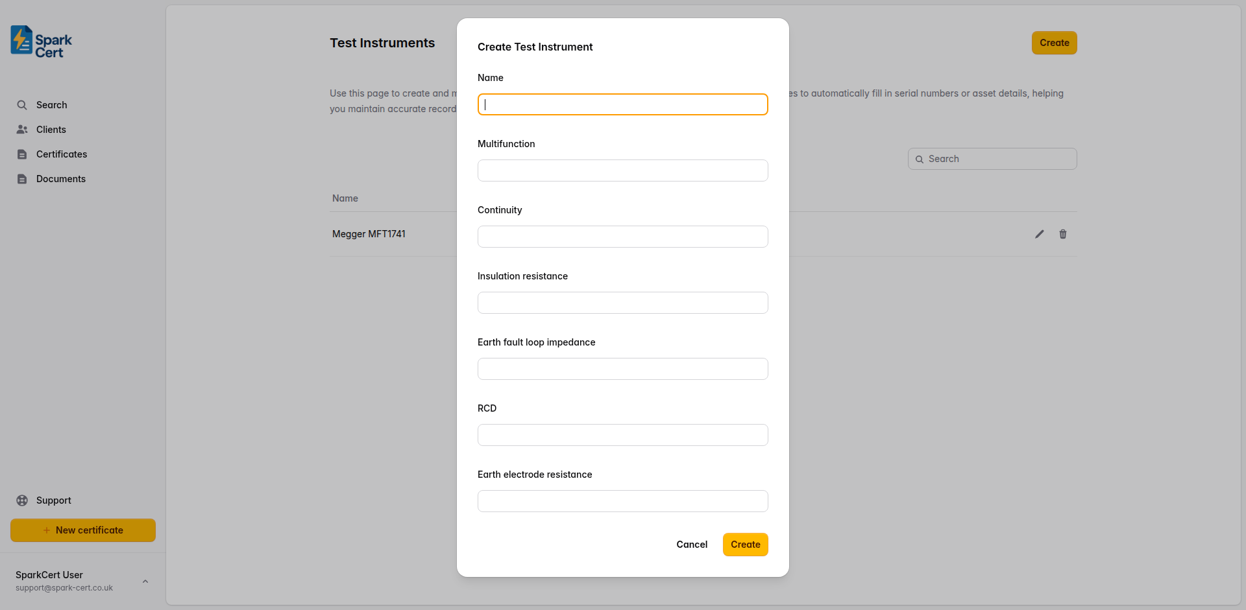This screenshot has width=1246, height=610.
Task: Click the Support lifebuoy icon
Action: [x=21, y=500]
